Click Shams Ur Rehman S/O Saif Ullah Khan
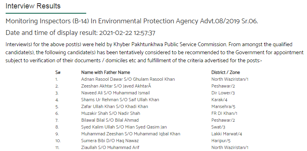Viewport: 307px width, 151px height. [120, 100]
